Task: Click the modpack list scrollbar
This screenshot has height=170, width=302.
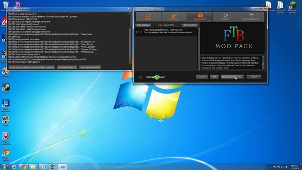Action: tap(199, 49)
